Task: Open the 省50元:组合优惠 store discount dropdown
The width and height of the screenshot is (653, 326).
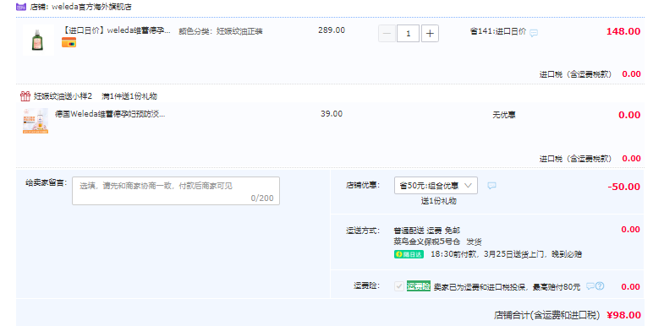Action: click(436, 186)
